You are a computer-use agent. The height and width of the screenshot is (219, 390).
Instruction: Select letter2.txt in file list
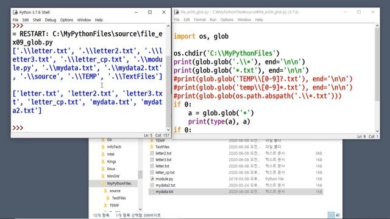coord(163,153)
